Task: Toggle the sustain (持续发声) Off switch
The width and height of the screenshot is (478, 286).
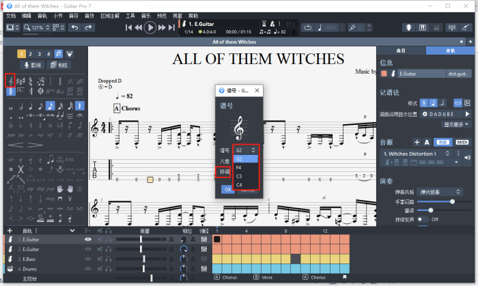Action: (421, 219)
